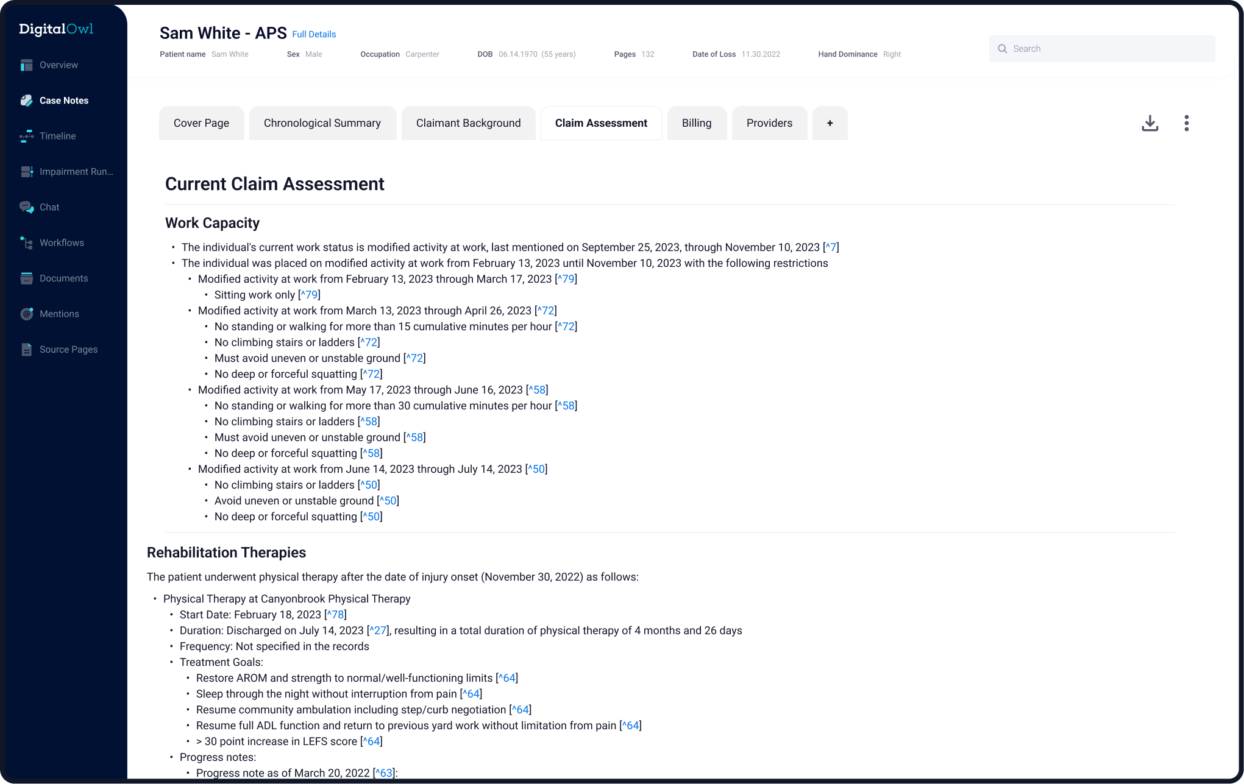This screenshot has width=1244, height=784.
Task: Click the DigitalOwl logo
Action: (x=56, y=29)
